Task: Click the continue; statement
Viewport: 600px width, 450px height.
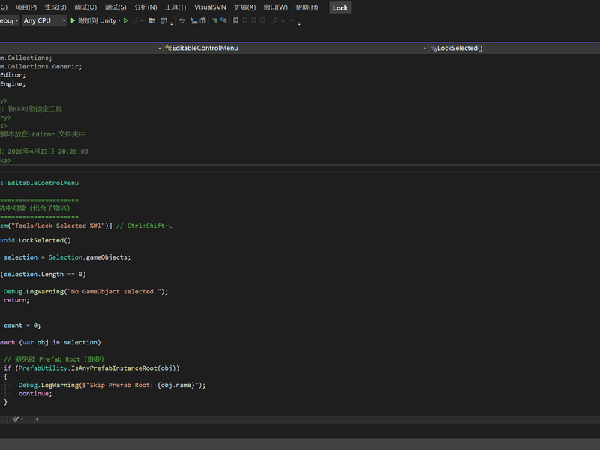Action: pos(35,393)
